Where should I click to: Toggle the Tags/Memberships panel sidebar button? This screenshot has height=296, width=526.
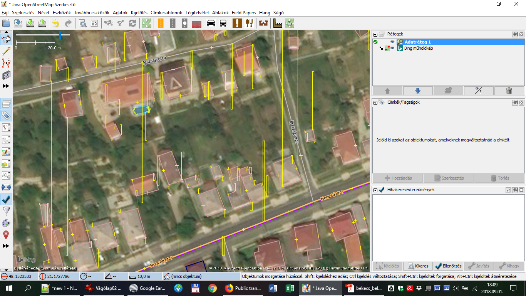[x=6, y=115]
